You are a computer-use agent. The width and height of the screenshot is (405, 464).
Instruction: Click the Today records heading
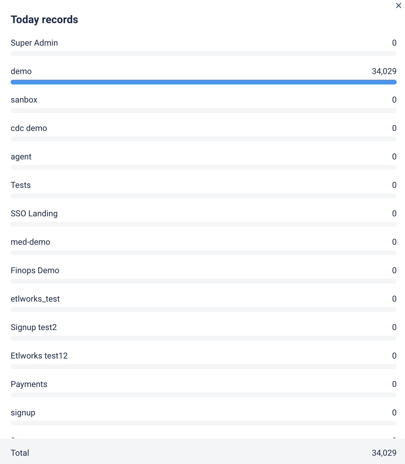click(x=44, y=20)
